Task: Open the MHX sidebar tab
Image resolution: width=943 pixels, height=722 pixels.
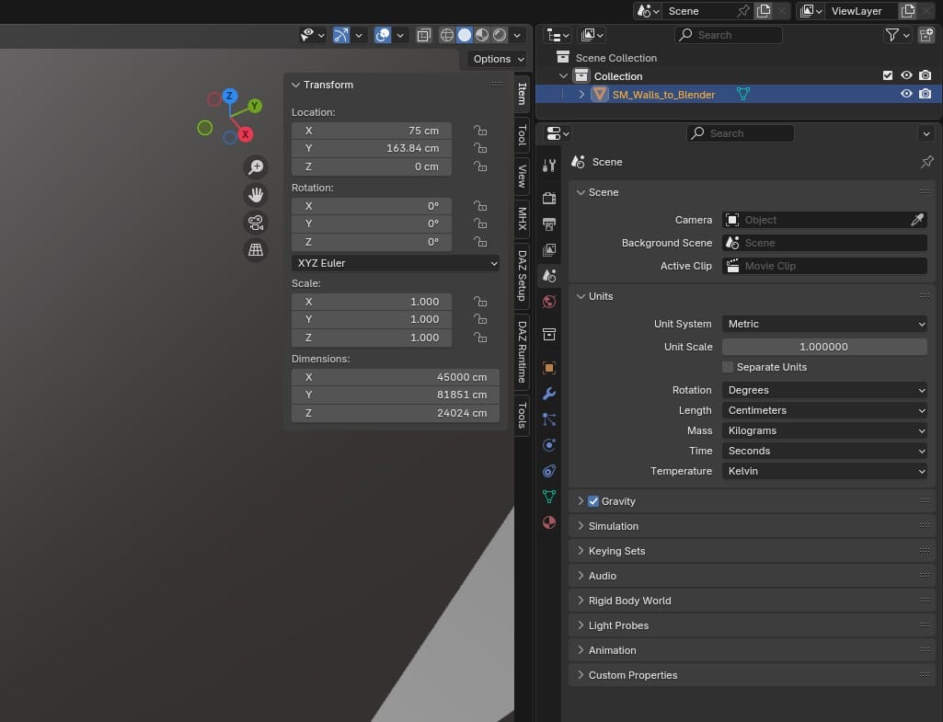Action: [x=522, y=218]
